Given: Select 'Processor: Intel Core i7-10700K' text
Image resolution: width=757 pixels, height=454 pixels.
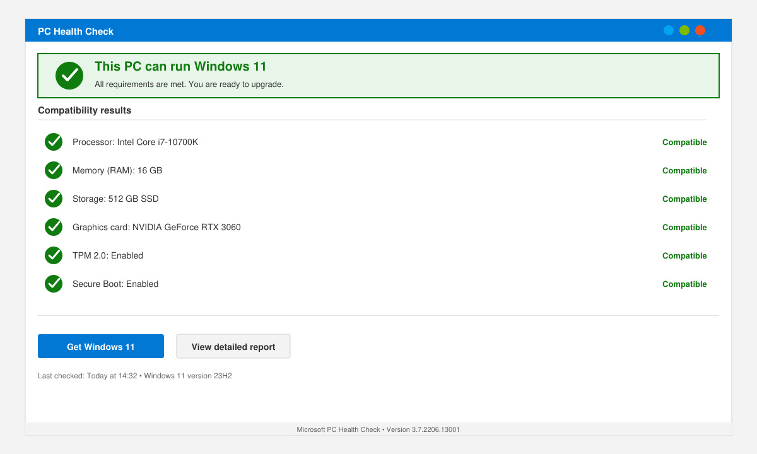Looking at the screenshot, I should point(135,142).
